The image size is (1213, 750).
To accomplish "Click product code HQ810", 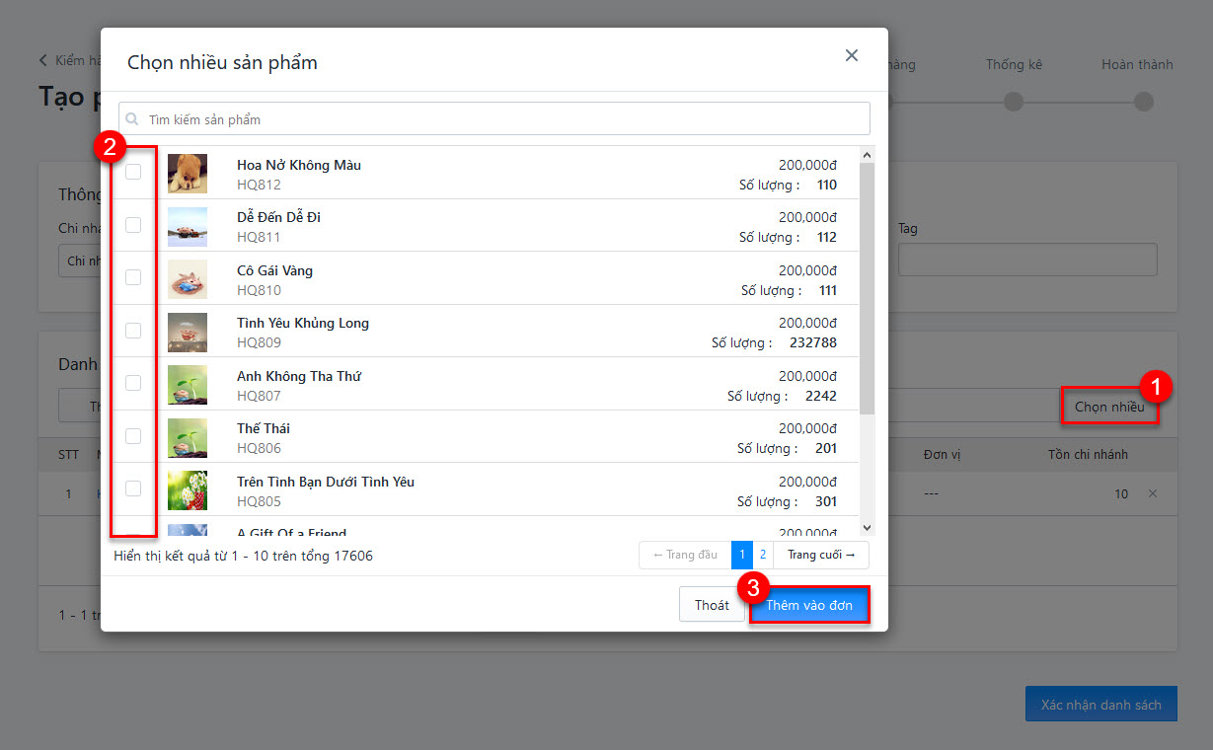I will pos(259,290).
